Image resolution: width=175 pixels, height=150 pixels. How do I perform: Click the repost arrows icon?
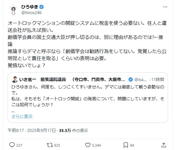(x=50, y=145)
